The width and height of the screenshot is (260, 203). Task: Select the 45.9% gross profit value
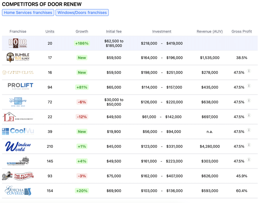(242, 176)
